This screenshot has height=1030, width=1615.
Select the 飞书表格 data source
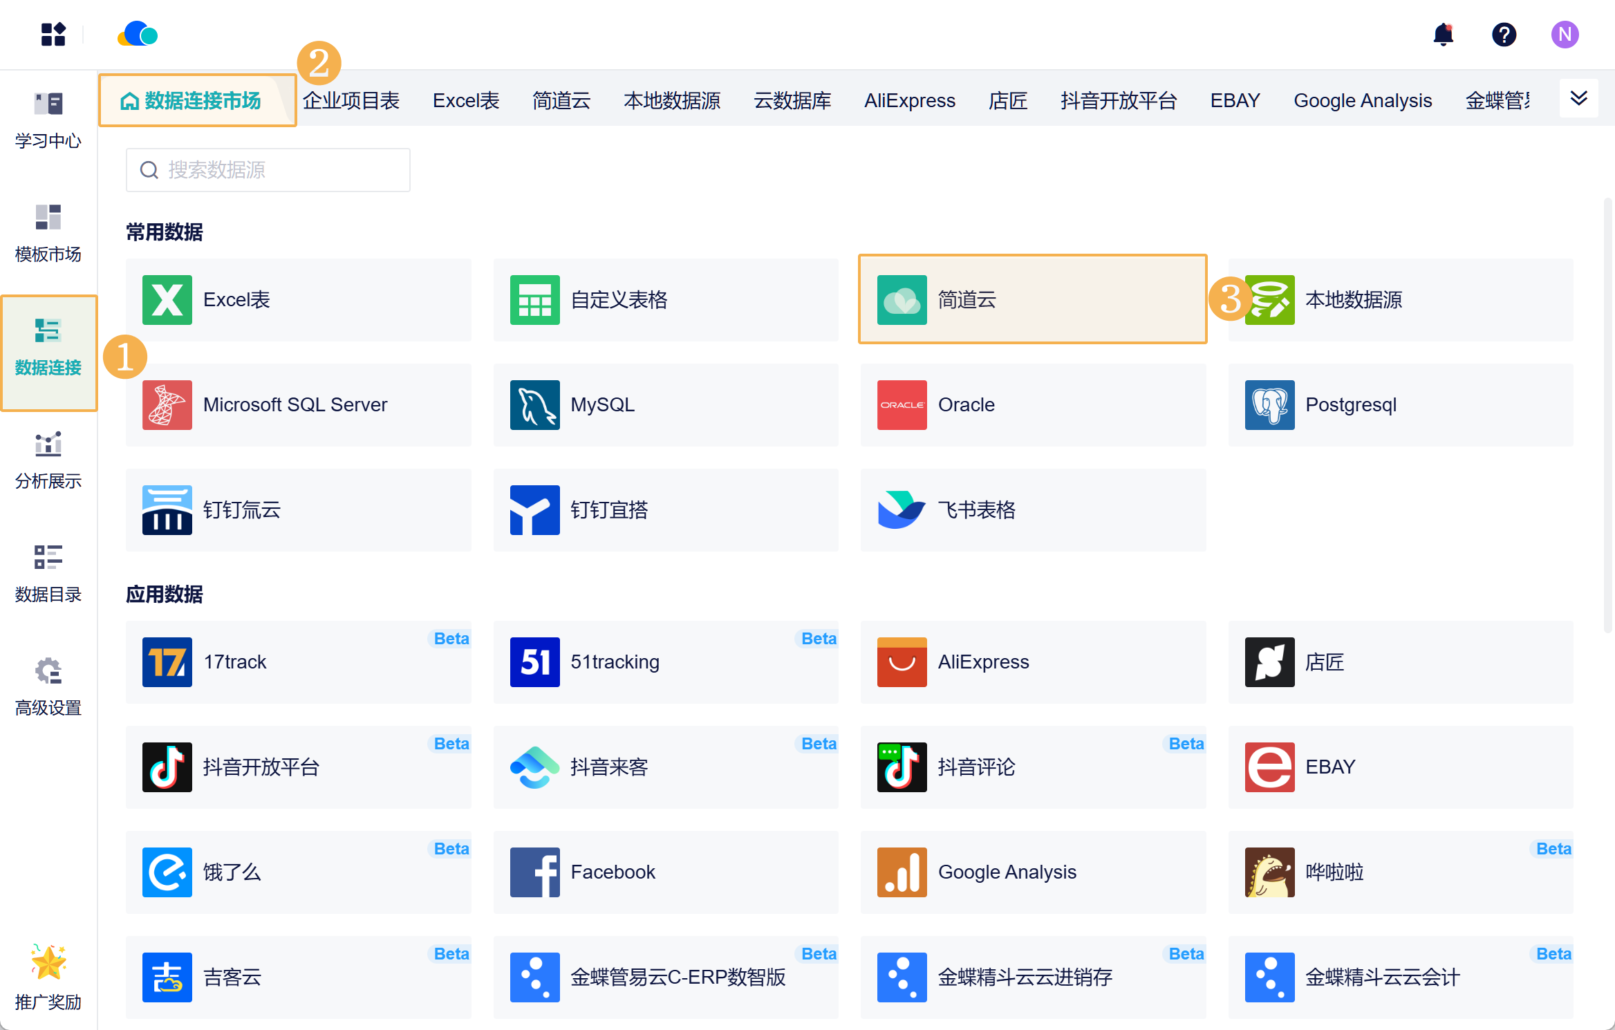pyautogui.click(x=1032, y=510)
